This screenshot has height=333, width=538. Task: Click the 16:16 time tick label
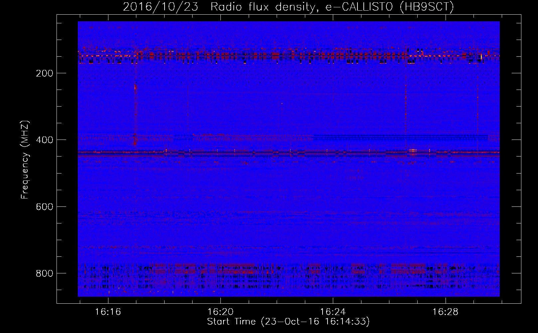click(108, 312)
